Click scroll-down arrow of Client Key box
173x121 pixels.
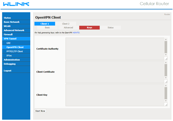coord(166,101)
